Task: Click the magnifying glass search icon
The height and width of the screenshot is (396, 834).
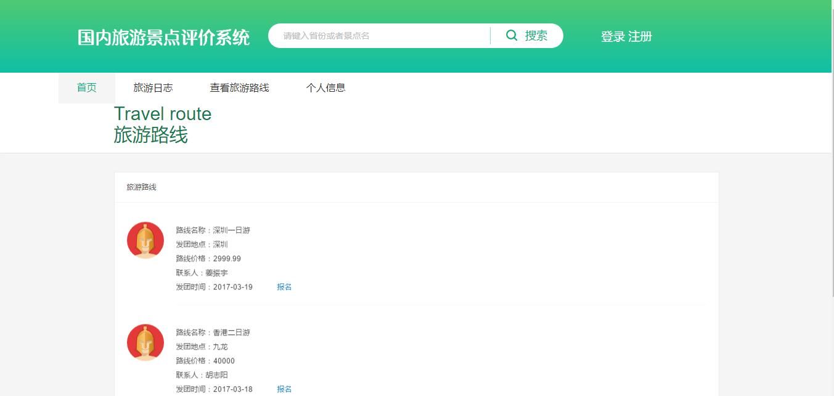Action: click(512, 36)
